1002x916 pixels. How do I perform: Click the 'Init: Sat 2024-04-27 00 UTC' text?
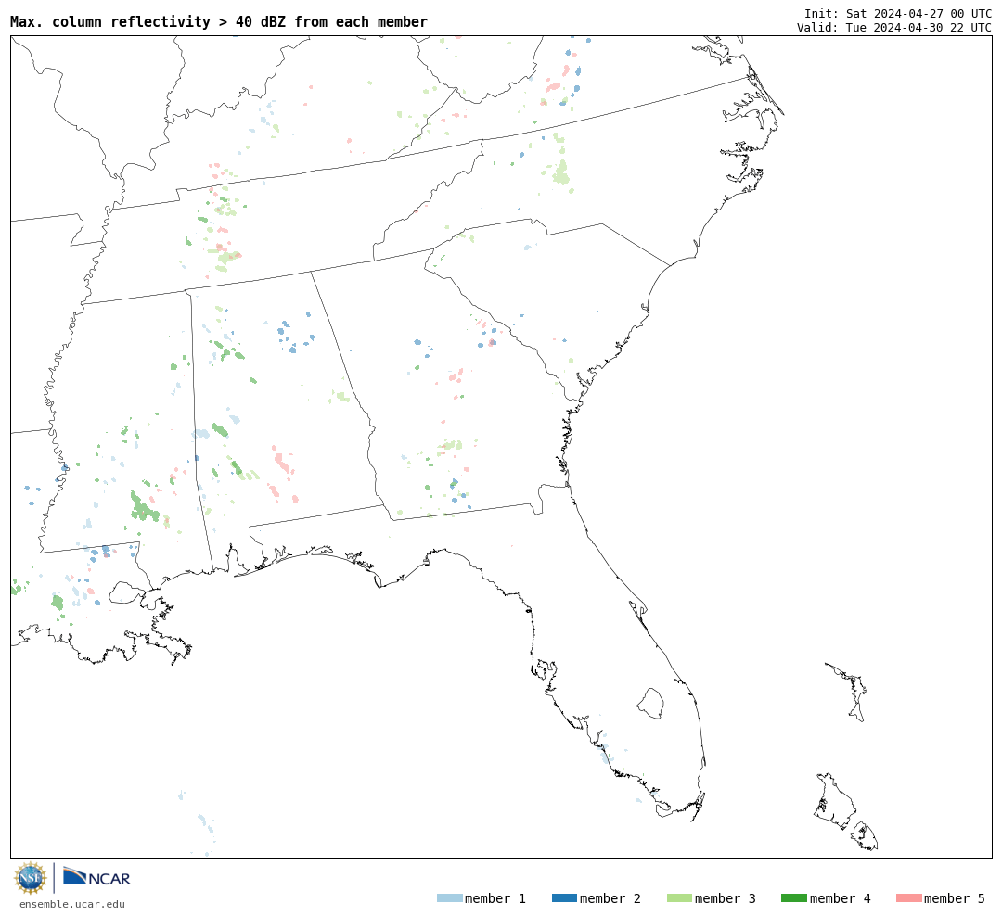point(898,13)
